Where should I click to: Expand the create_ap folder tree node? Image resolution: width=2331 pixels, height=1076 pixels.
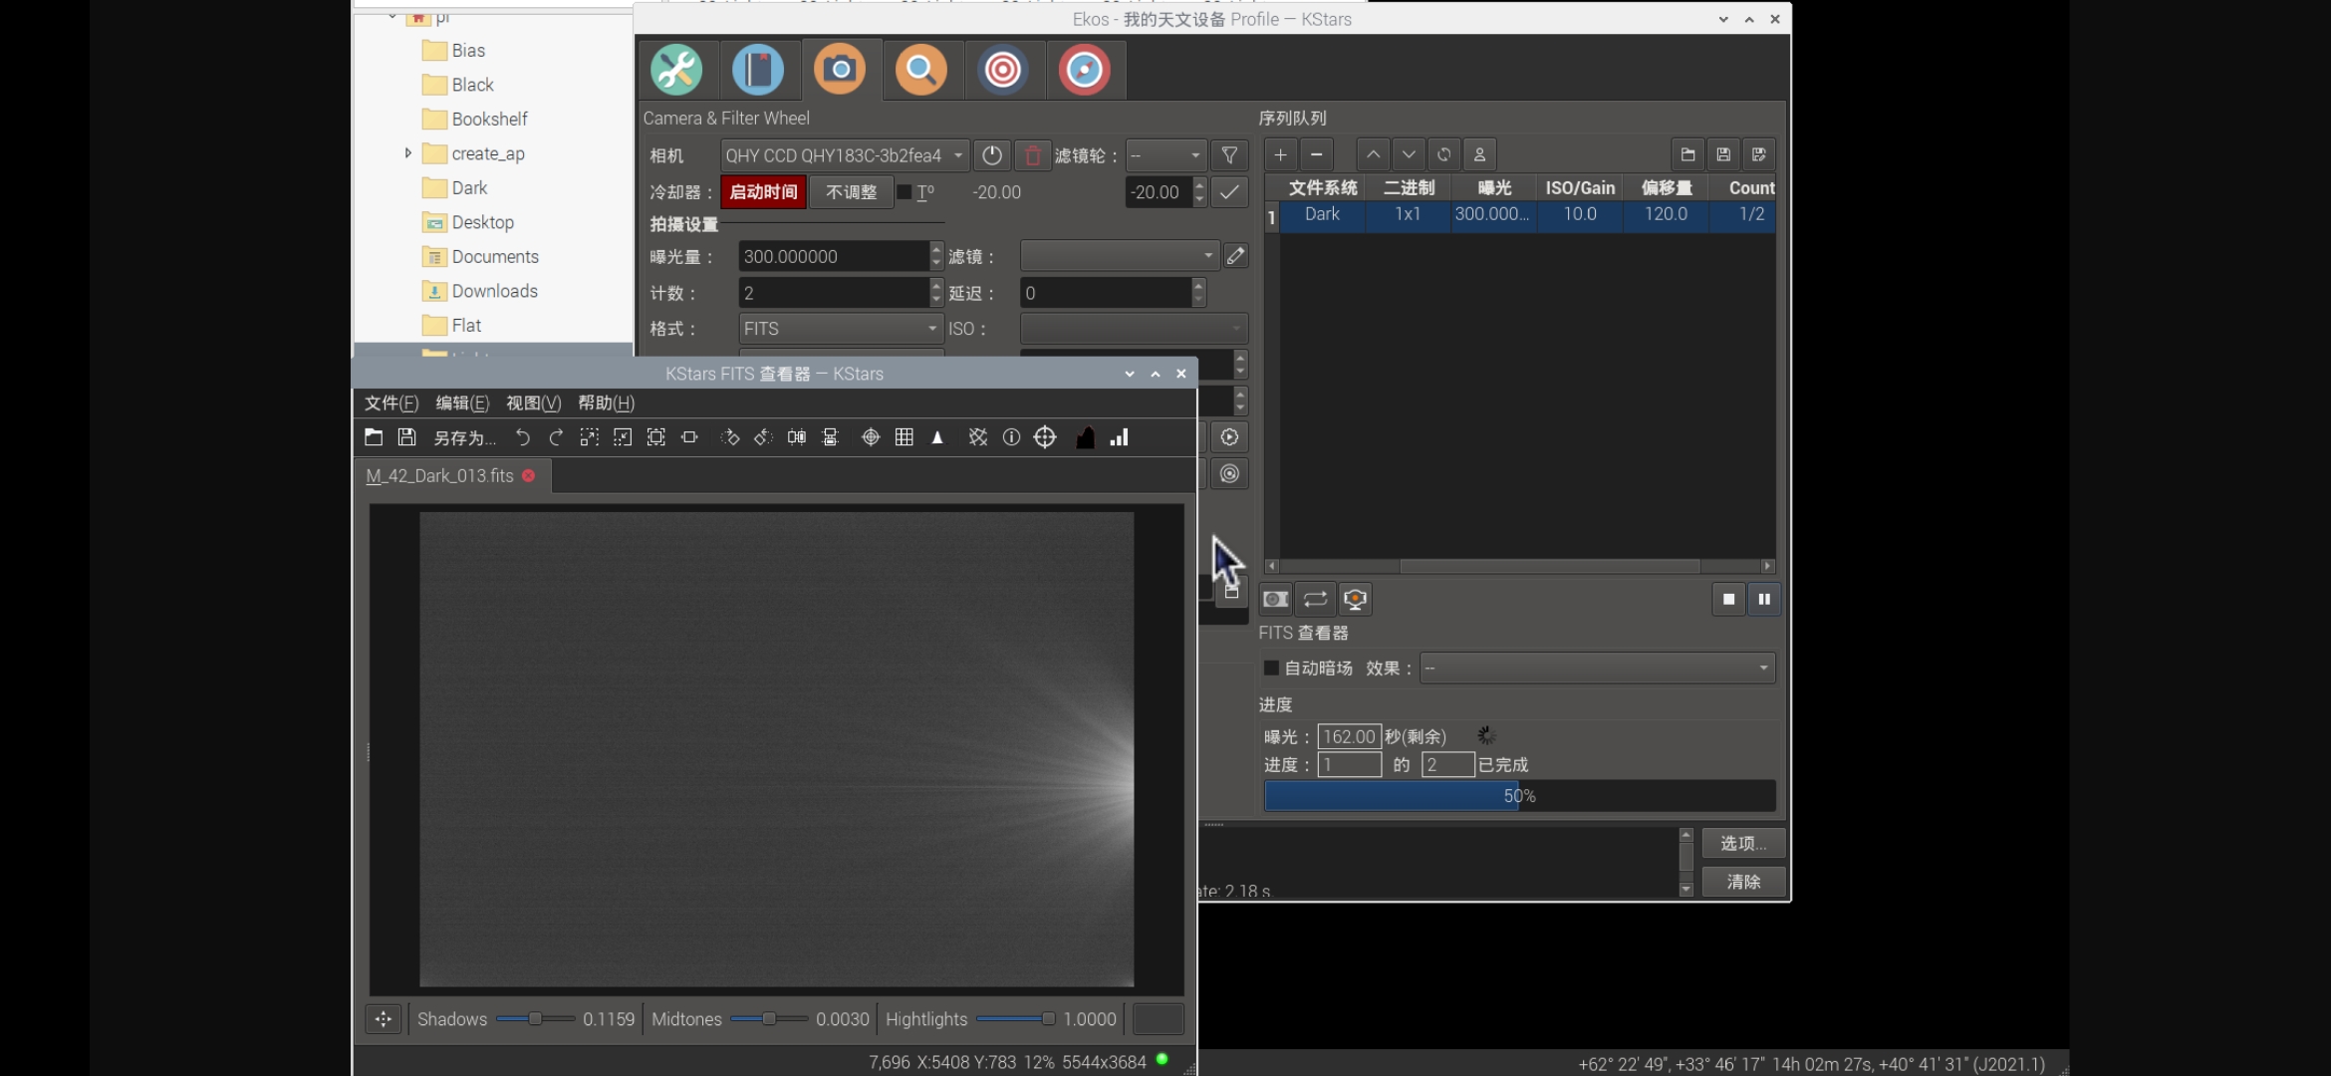pyautogui.click(x=407, y=153)
